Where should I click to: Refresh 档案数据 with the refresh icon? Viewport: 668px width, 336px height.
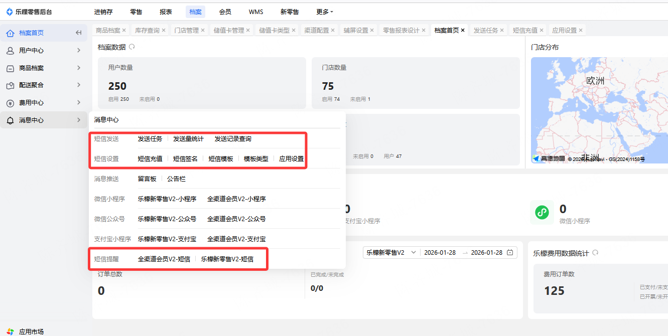pos(132,47)
